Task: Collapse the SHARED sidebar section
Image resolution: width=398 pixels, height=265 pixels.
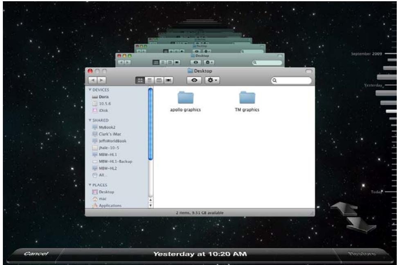Action: pyautogui.click(x=90, y=120)
